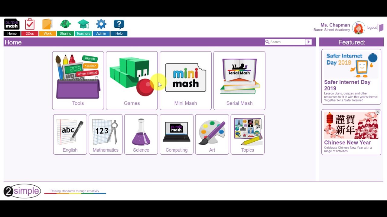Open the Admin gear icon
This screenshot has width=387, height=217.
click(101, 24)
